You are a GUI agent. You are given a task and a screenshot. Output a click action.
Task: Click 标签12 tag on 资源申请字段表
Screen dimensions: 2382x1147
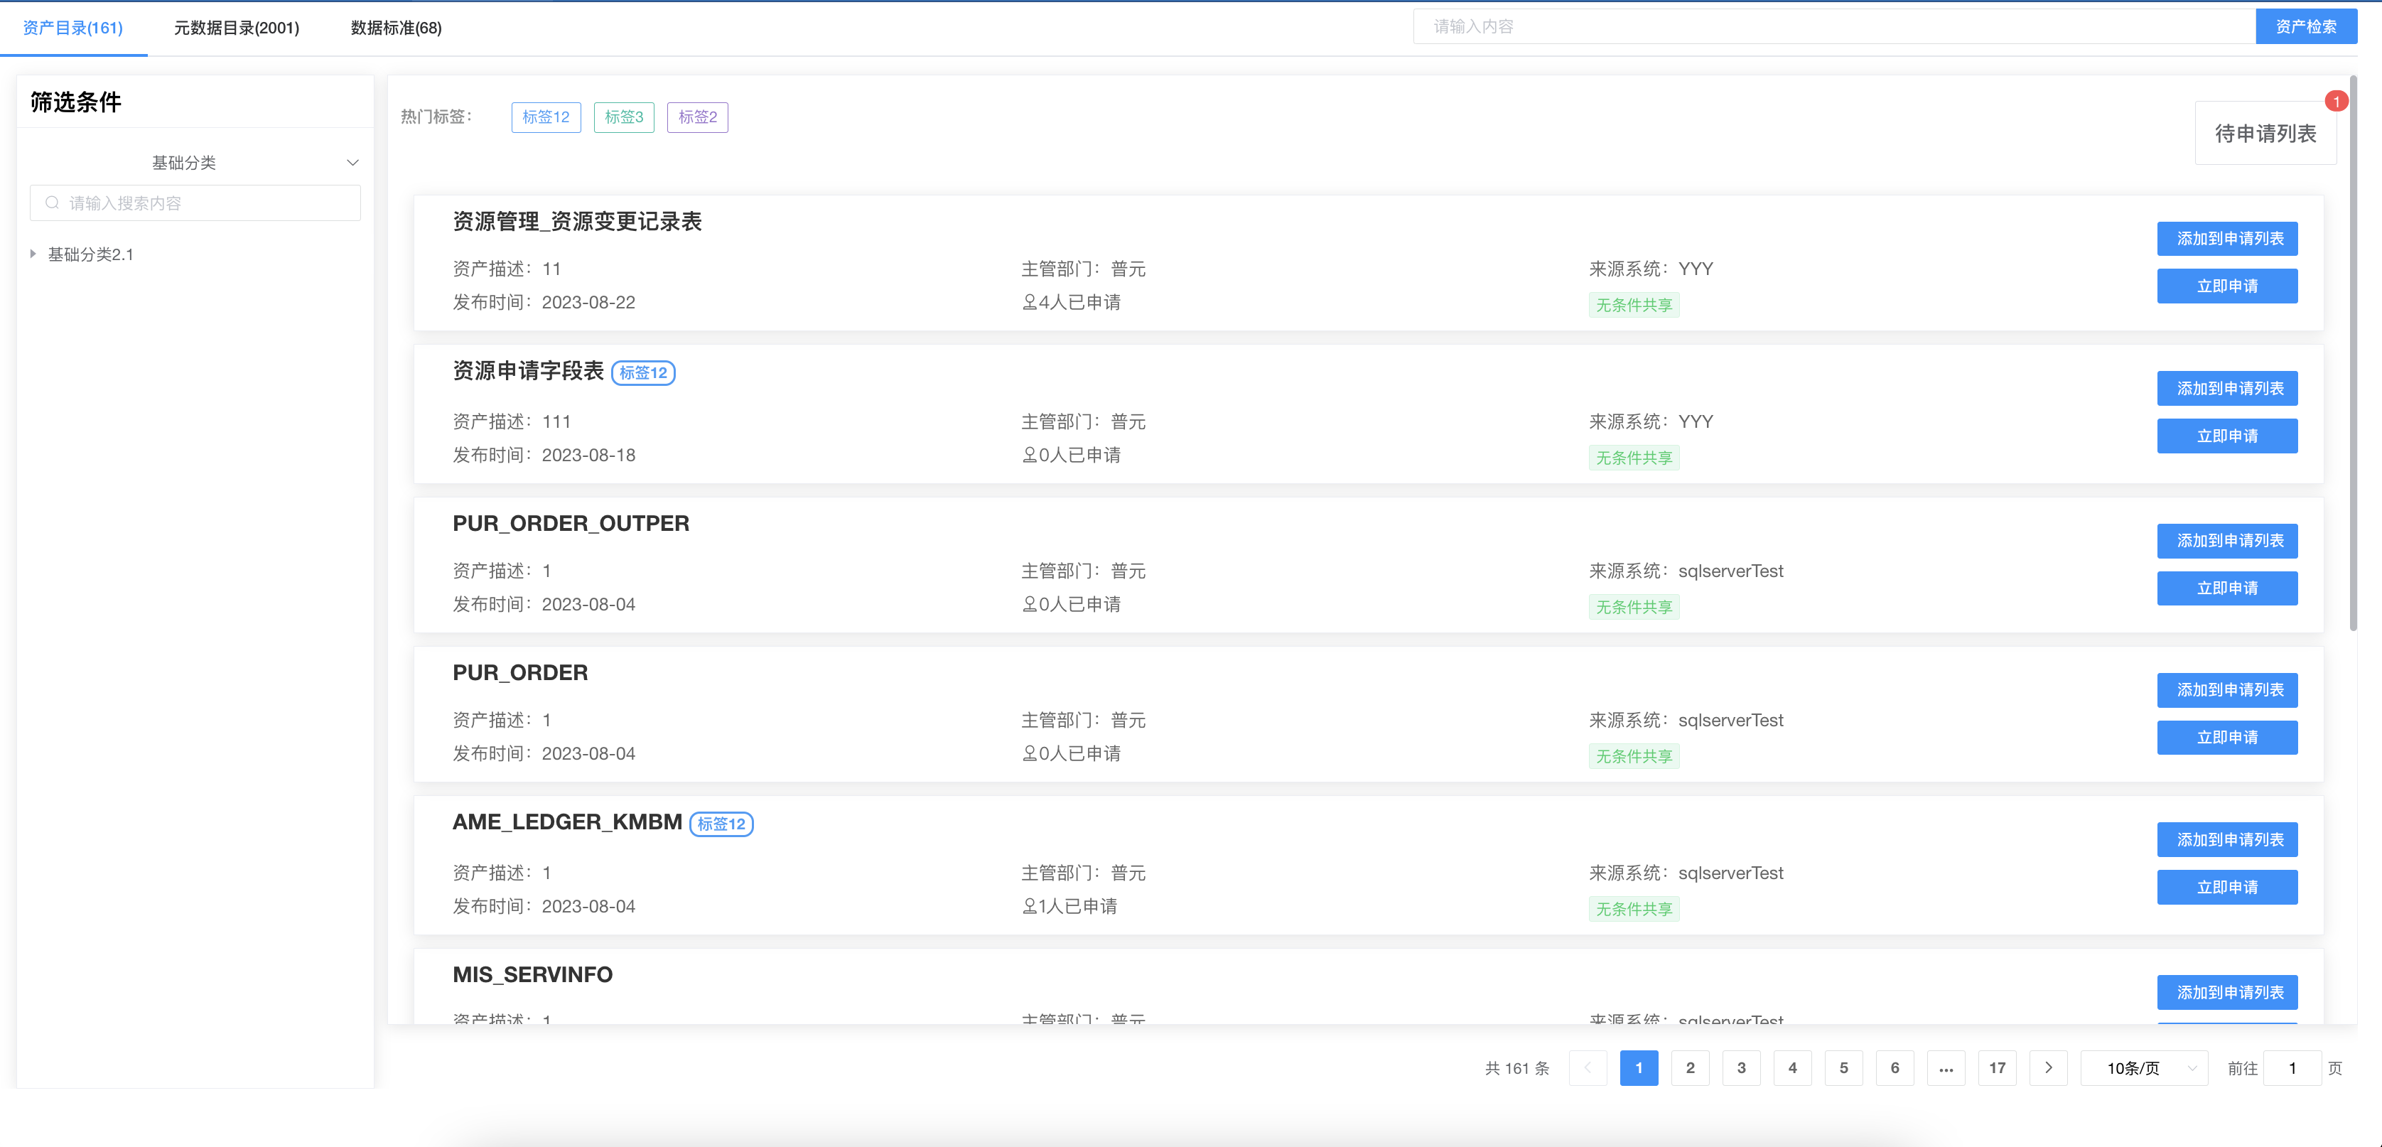click(x=644, y=373)
